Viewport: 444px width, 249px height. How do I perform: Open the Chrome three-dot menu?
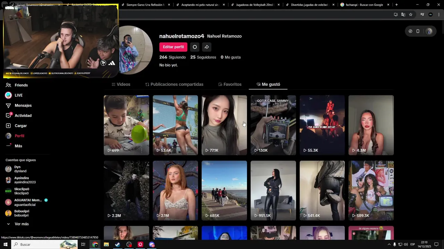438,15
